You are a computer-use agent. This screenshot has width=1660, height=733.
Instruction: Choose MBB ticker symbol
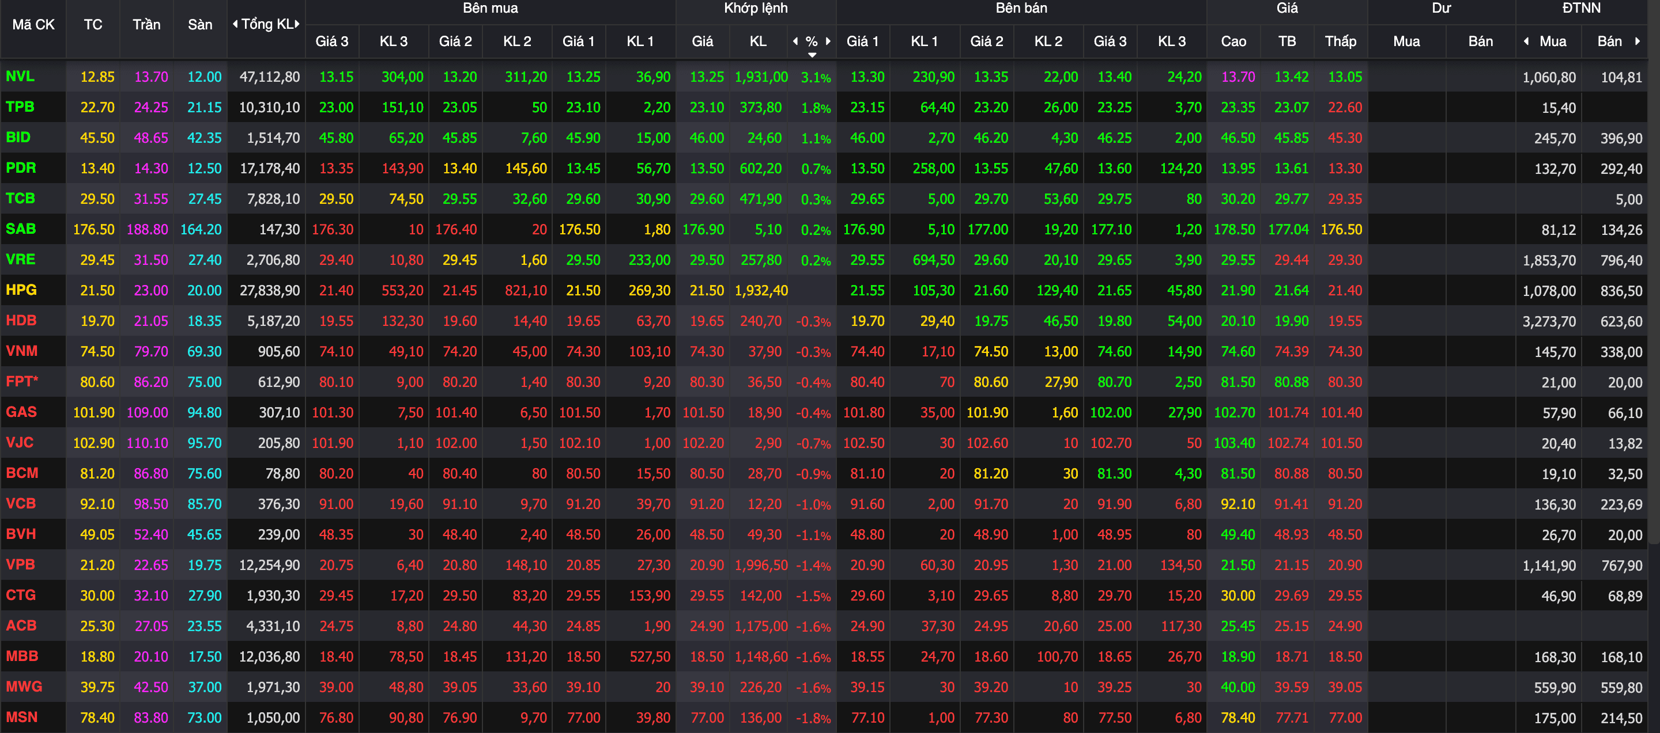[22, 656]
